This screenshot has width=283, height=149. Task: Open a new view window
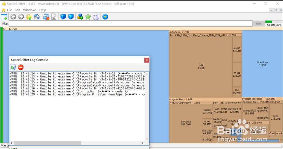[4, 17]
